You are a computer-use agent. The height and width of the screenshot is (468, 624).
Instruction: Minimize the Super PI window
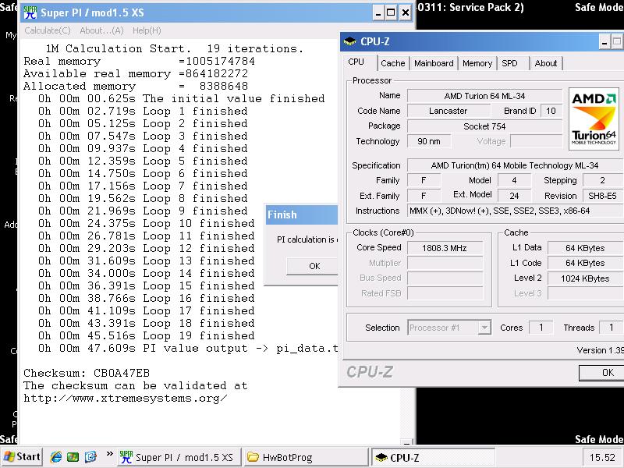point(378,13)
